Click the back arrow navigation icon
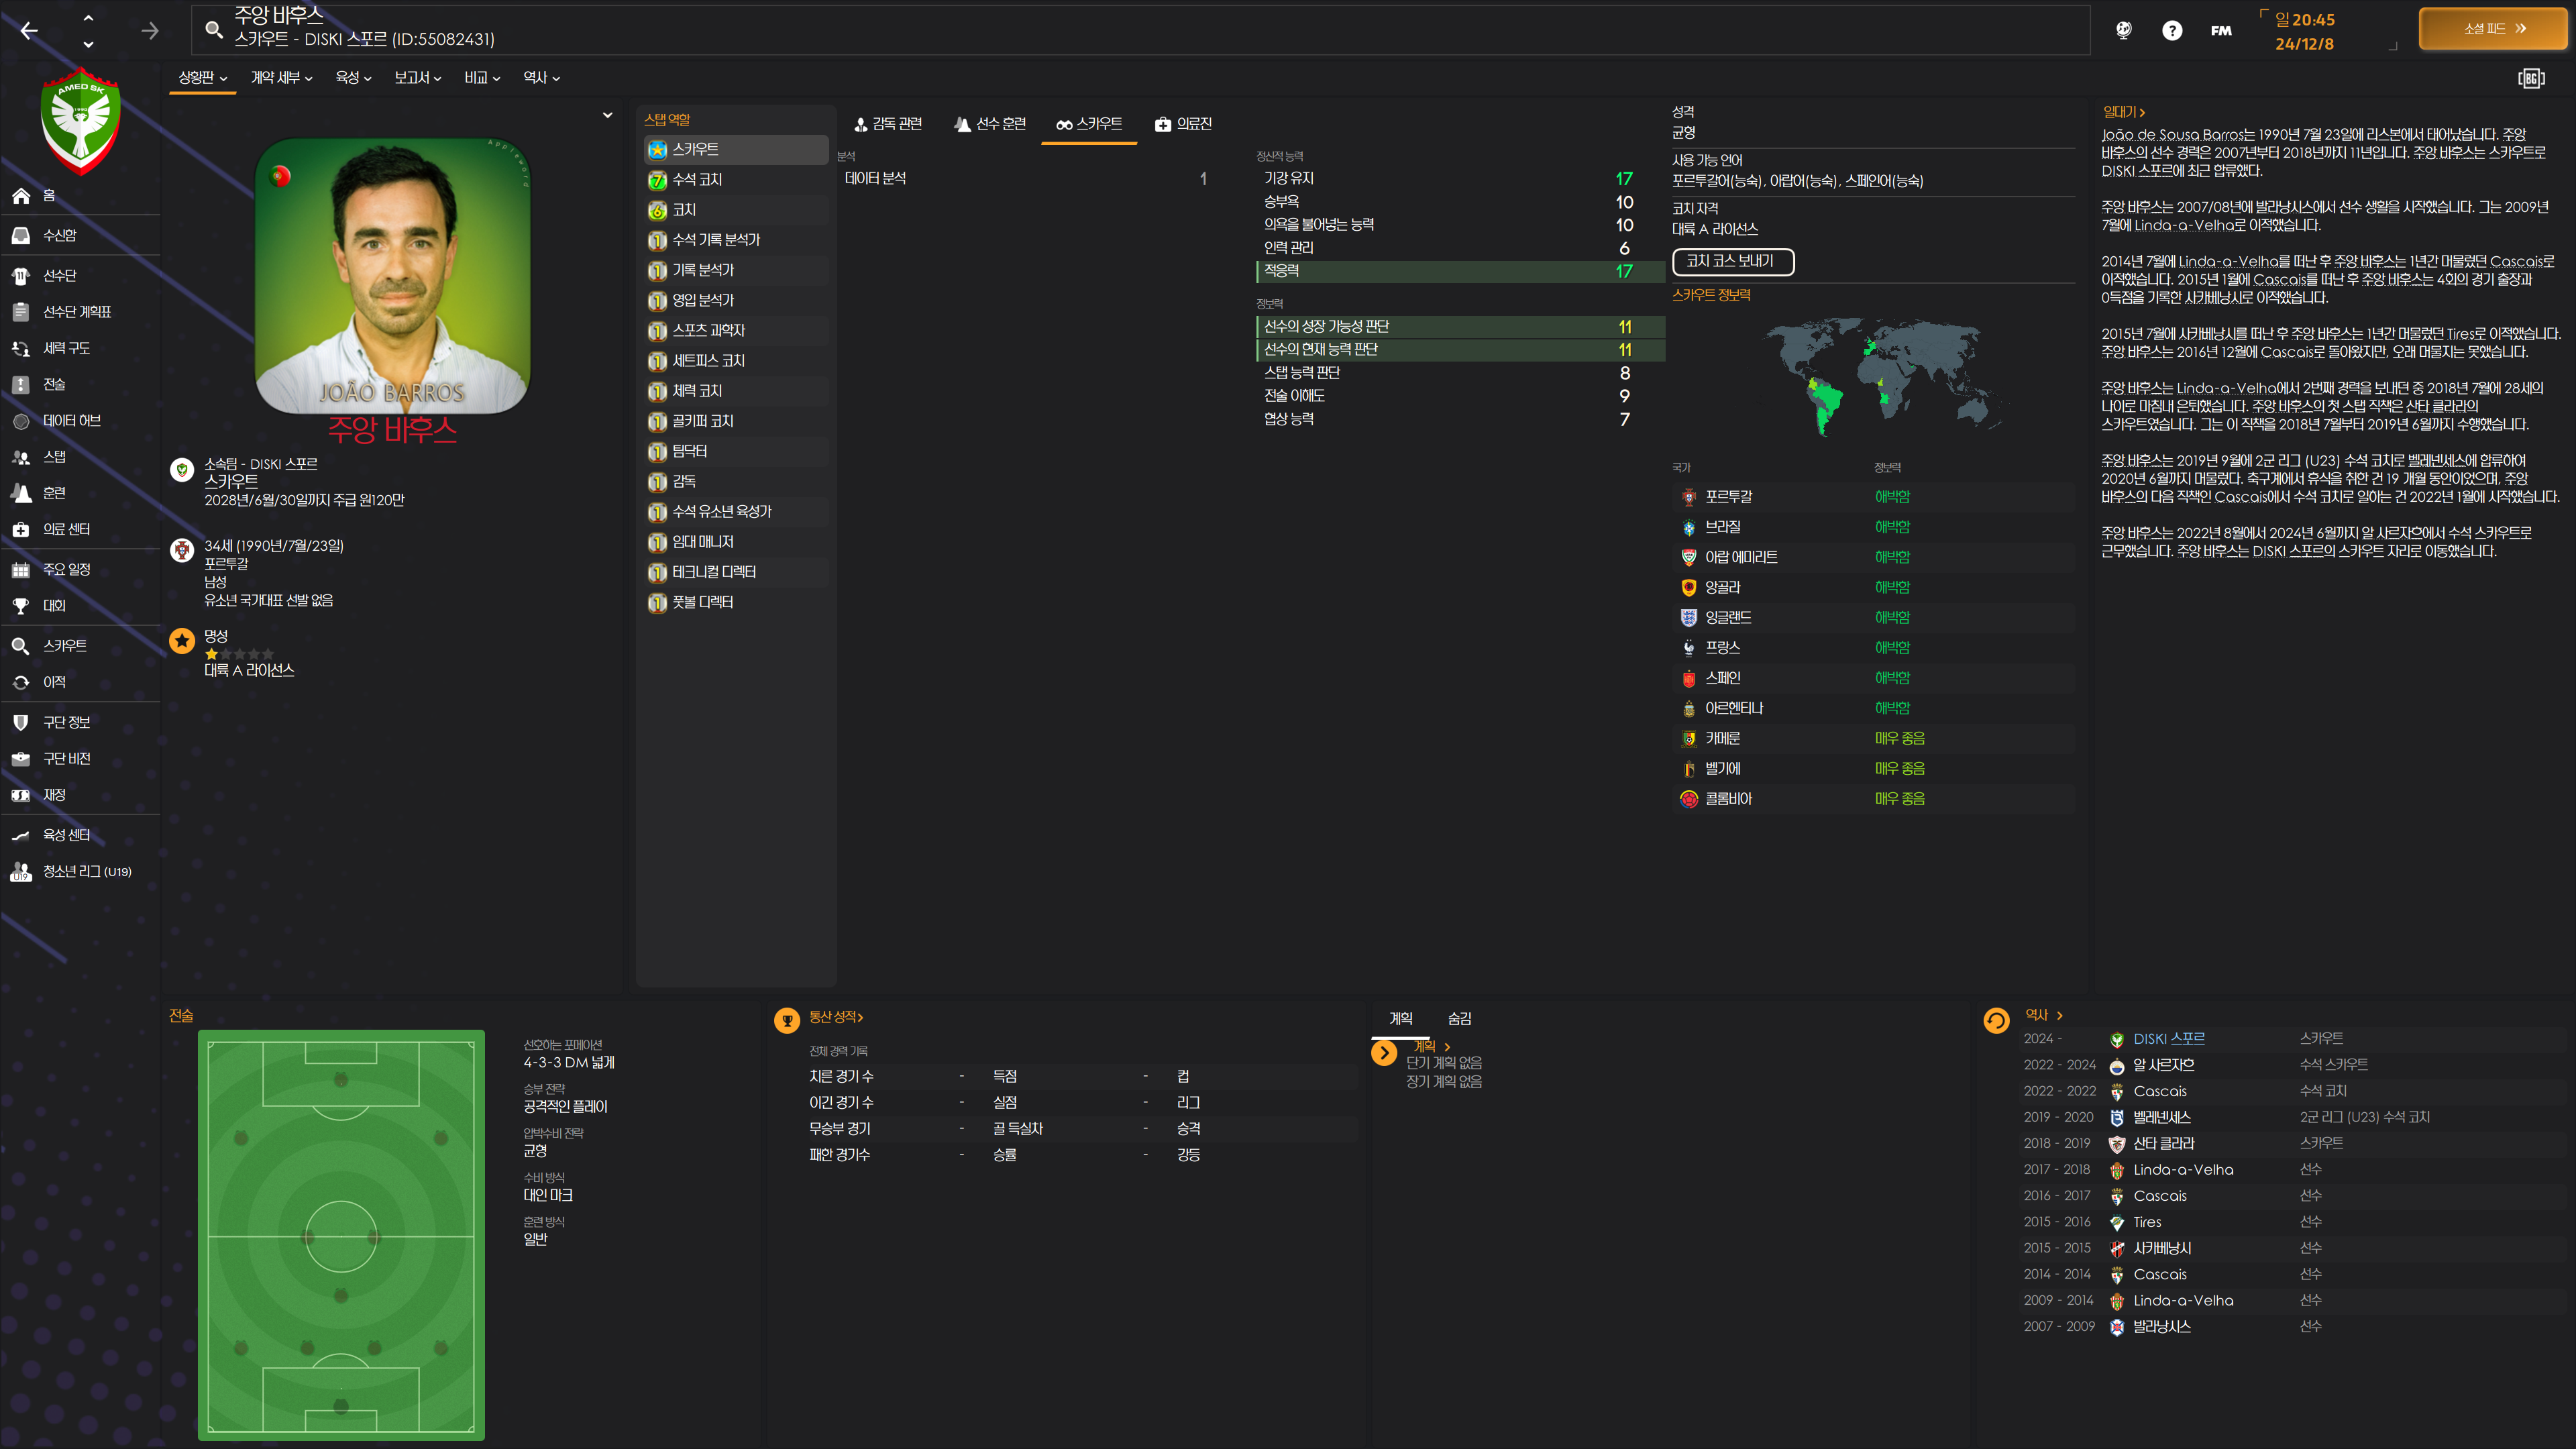 29,31
